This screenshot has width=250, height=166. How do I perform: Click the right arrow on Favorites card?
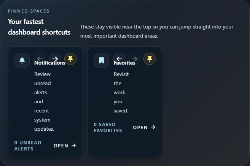(134, 58)
